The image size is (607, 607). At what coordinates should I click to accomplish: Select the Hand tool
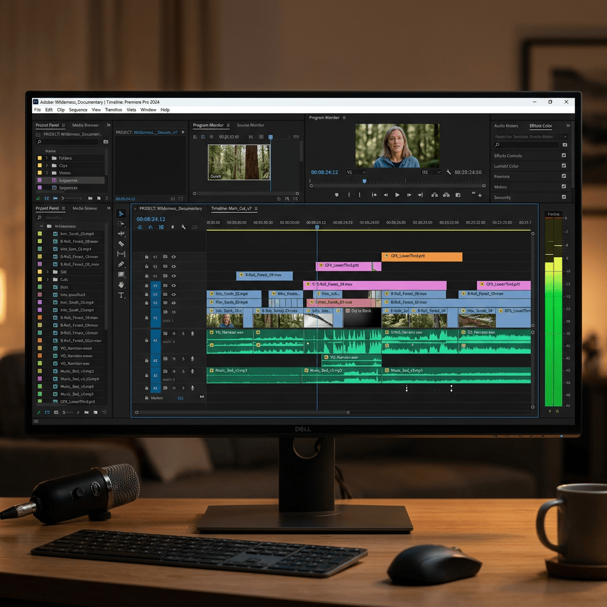click(121, 285)
